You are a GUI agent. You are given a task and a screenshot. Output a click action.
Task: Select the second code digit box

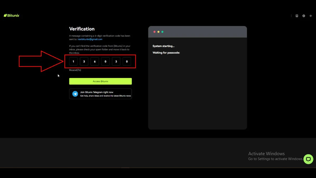tap(84, 61)
